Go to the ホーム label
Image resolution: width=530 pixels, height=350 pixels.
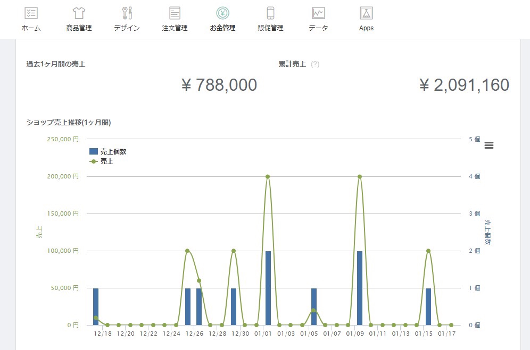point(31,28)
